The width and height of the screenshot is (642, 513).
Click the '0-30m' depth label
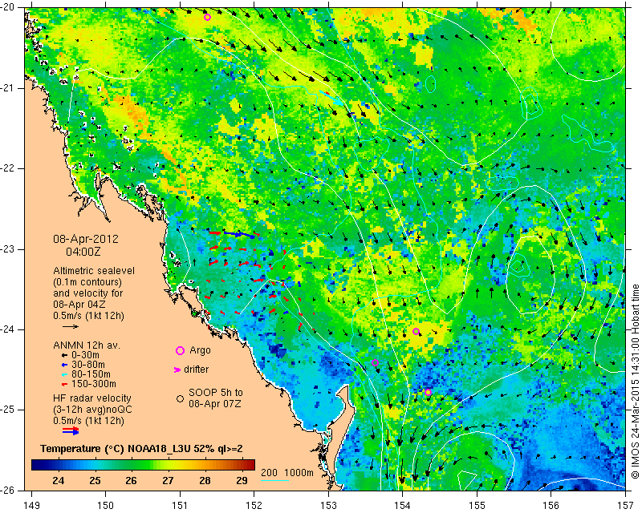point(85,356)
